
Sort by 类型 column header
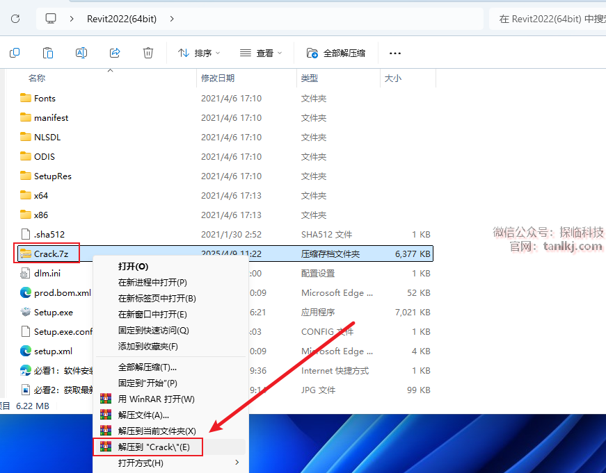(310, 78)
